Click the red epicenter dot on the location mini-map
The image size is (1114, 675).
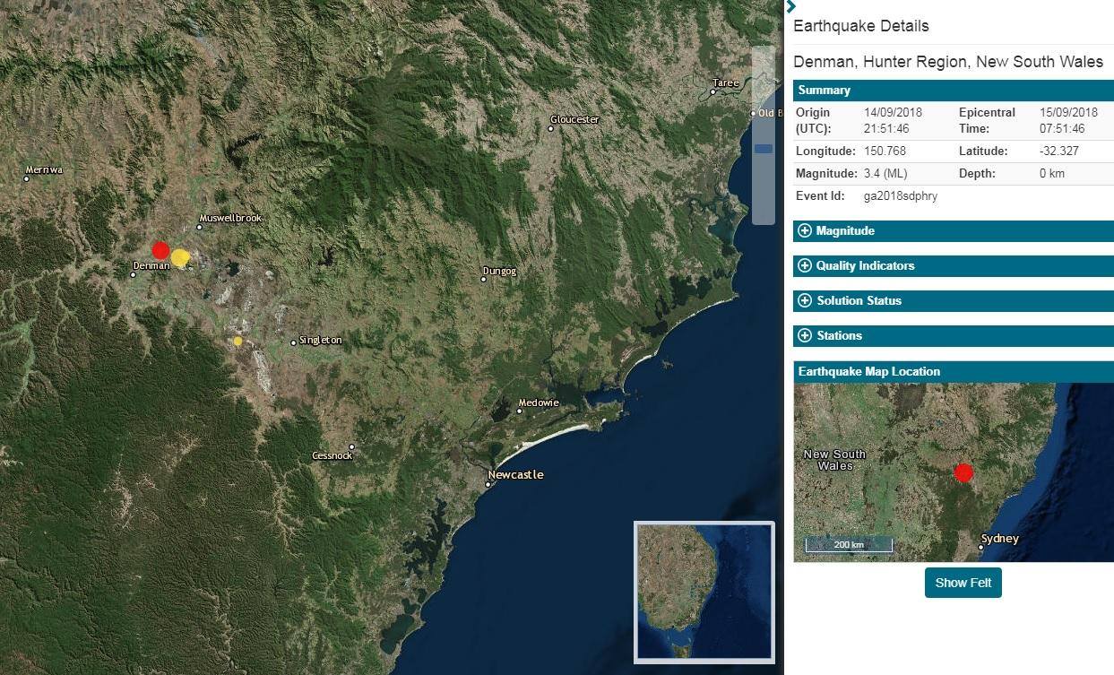(x=964, y=472)
